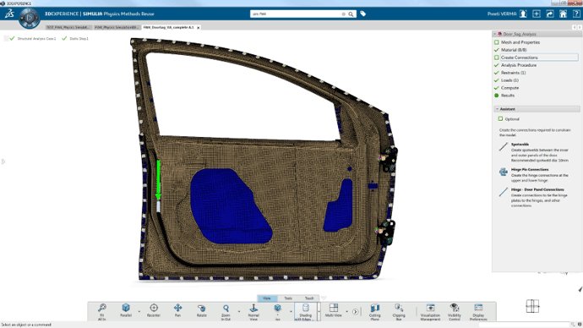Open the Multi-View dropdown arrow
The width and height of the screenshot is (583, 328).
point(347,312)
